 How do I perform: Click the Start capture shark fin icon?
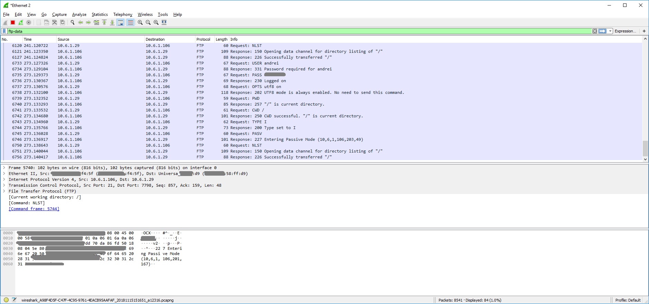click(x=5, y=22)
